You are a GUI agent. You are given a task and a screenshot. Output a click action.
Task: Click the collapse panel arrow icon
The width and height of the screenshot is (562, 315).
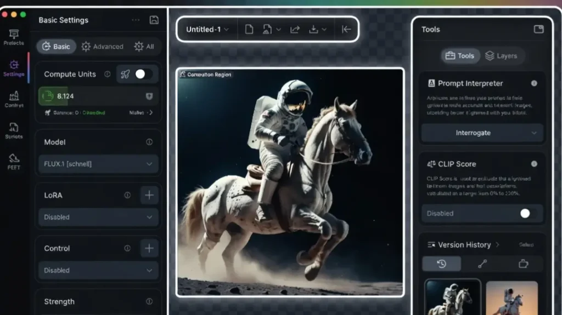click(x=346, y=30)
